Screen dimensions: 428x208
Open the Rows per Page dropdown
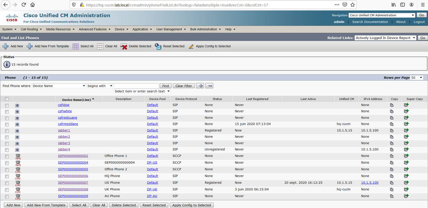[x=417, y=78]
